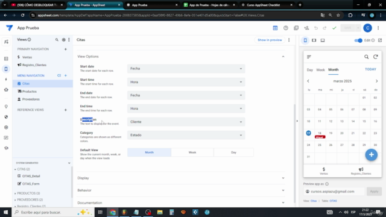The image size is (386, 217).
Task: Go to the next month in preview calendar
Action: 376,81
